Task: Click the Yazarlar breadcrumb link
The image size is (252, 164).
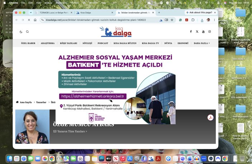Action: (x=41, y=102)
